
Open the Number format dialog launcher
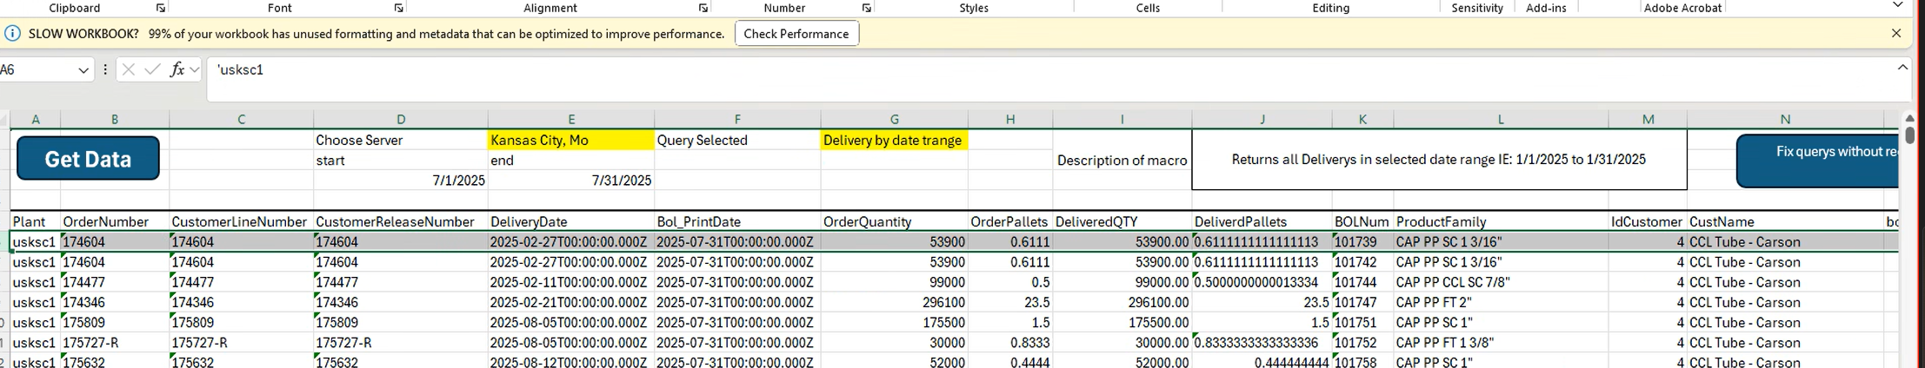(x=866, y=8)
